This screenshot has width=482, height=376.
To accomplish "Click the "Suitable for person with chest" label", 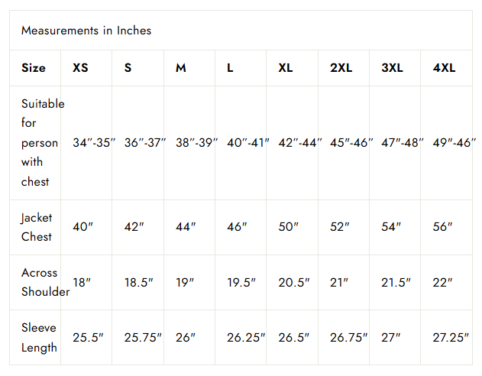I will [42, 142].
